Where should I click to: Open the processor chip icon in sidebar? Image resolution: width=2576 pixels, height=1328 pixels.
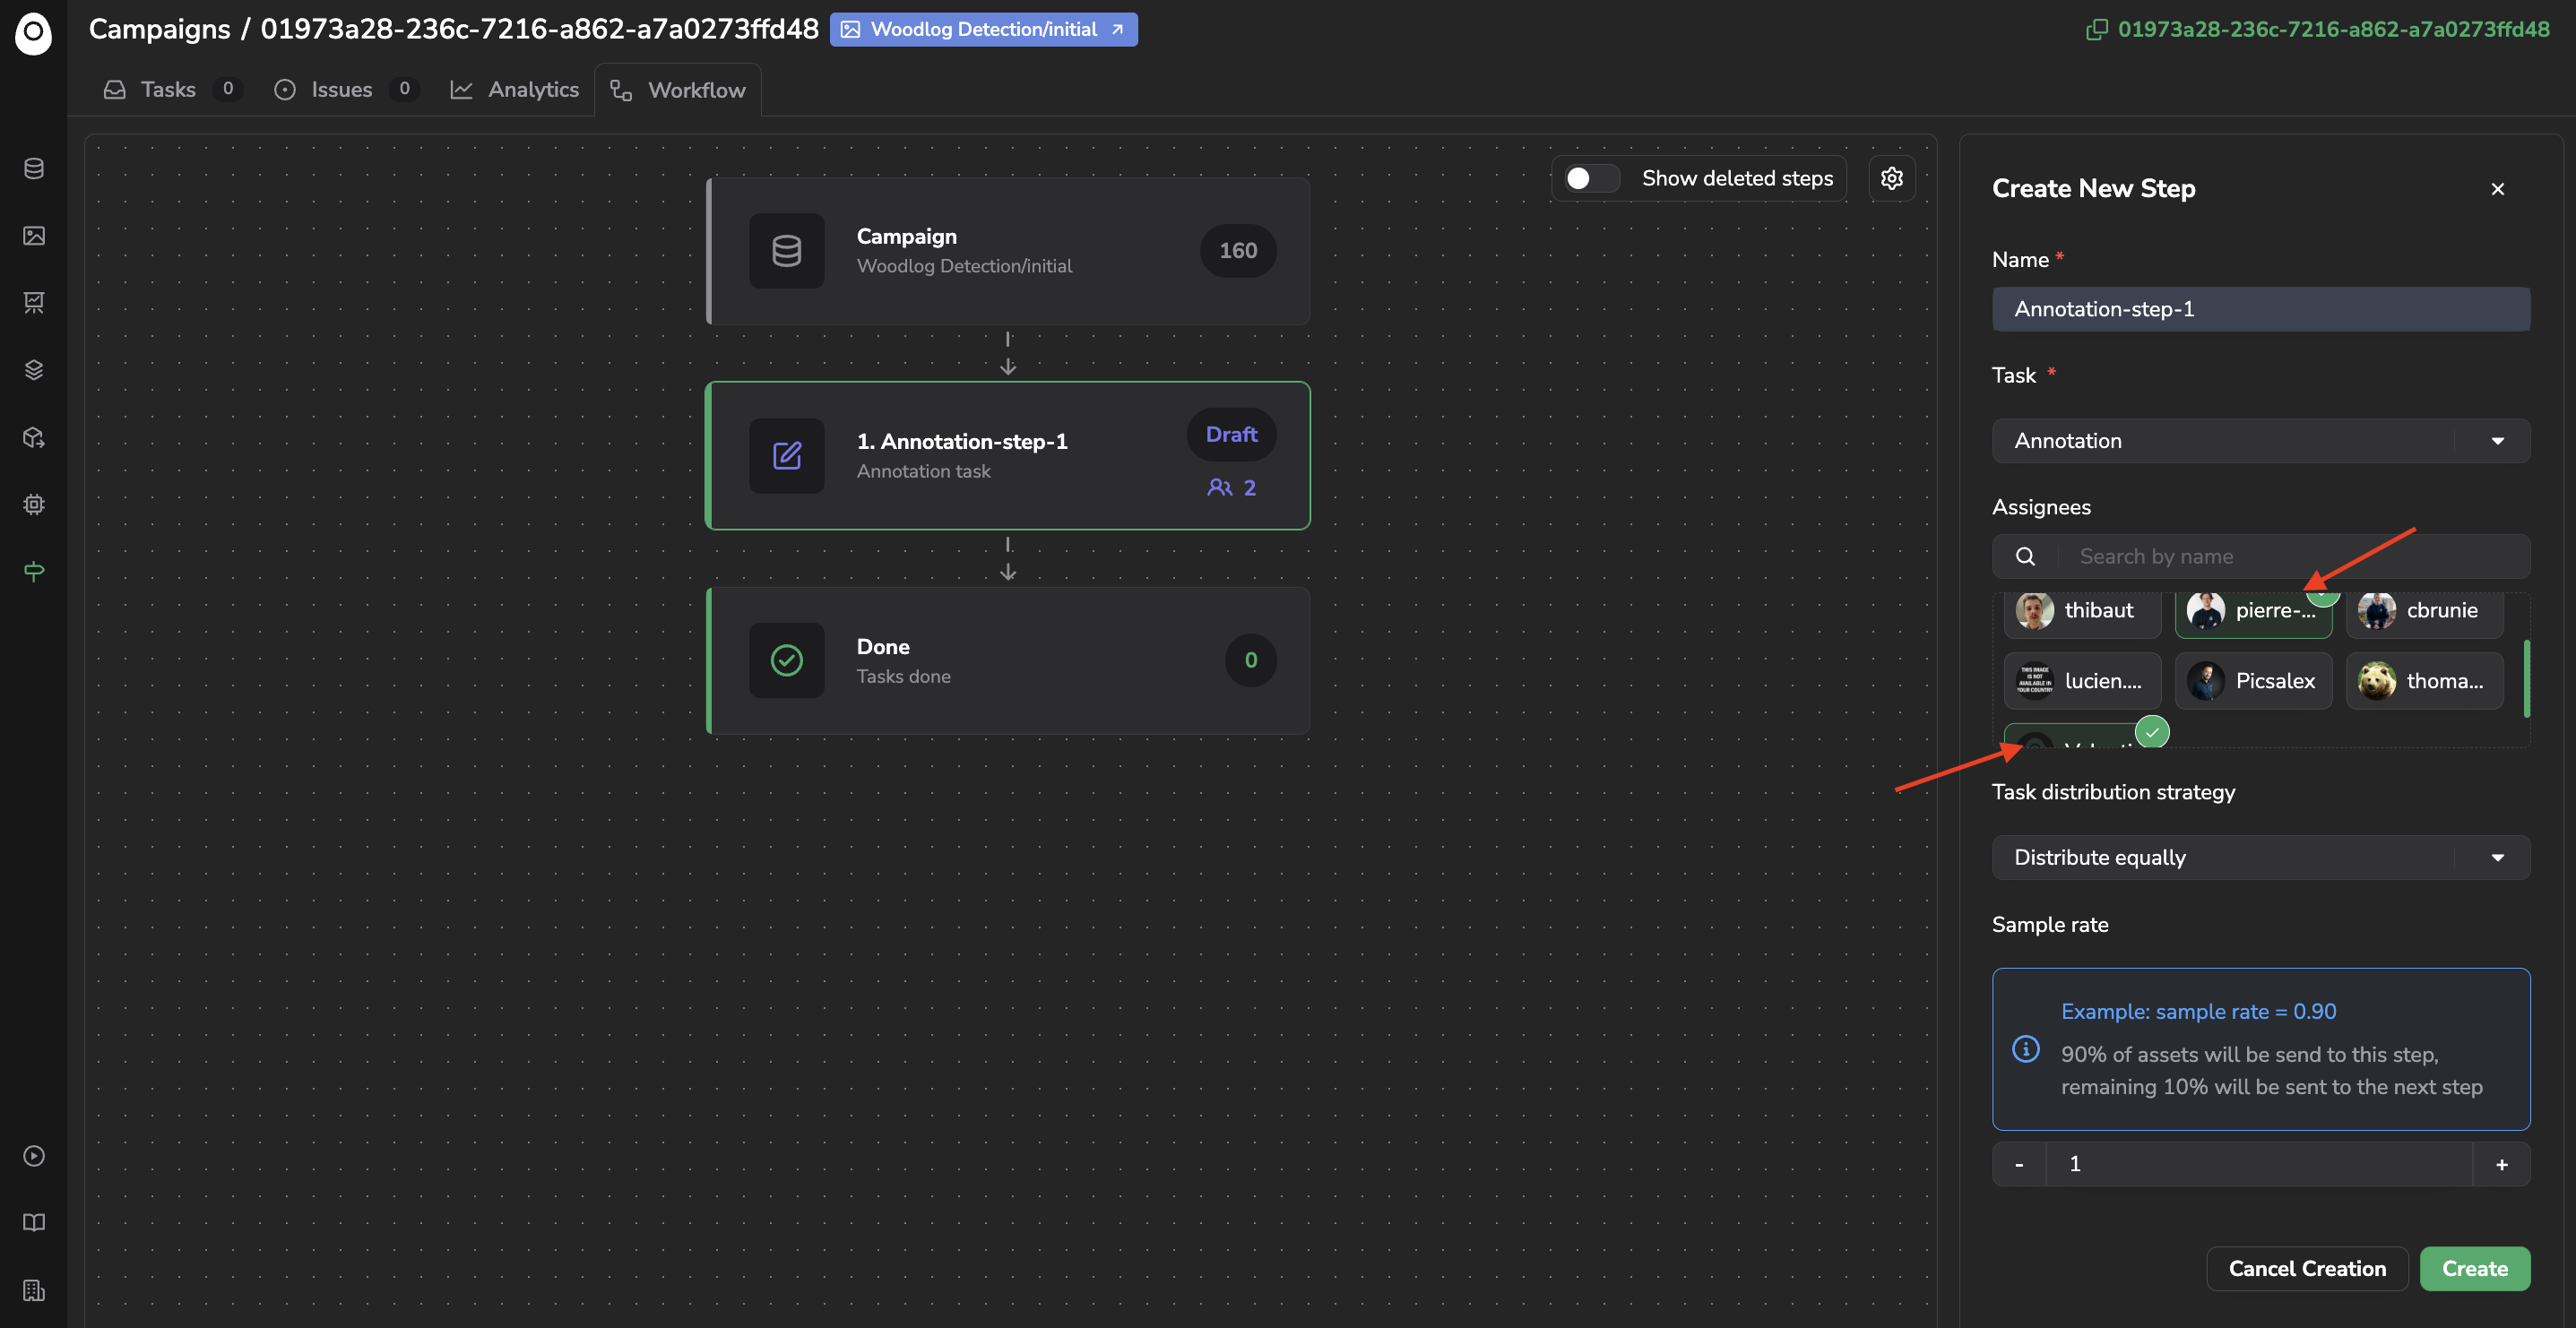34,504
